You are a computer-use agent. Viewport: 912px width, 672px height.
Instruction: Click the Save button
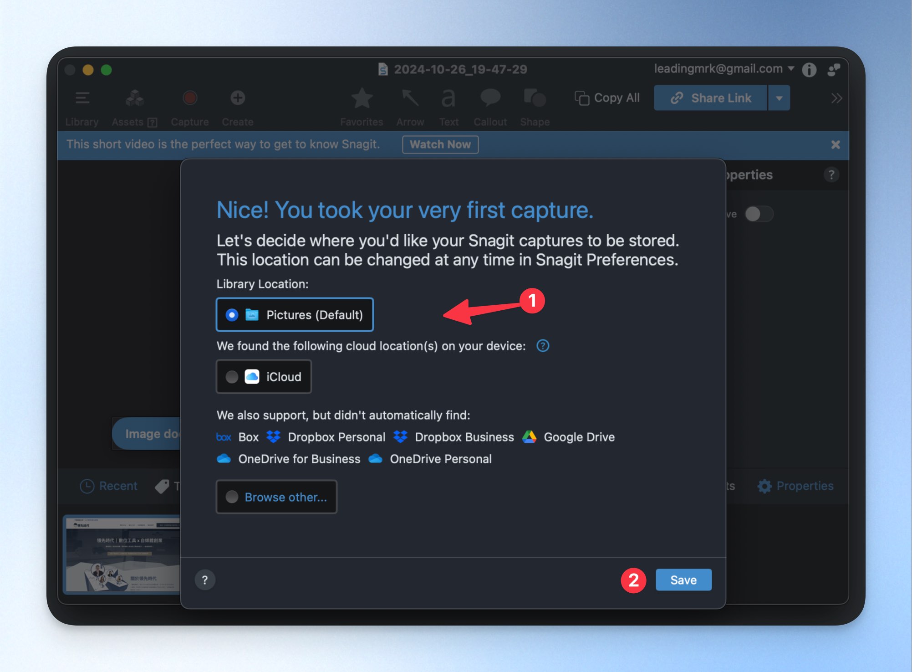point(683,580)
